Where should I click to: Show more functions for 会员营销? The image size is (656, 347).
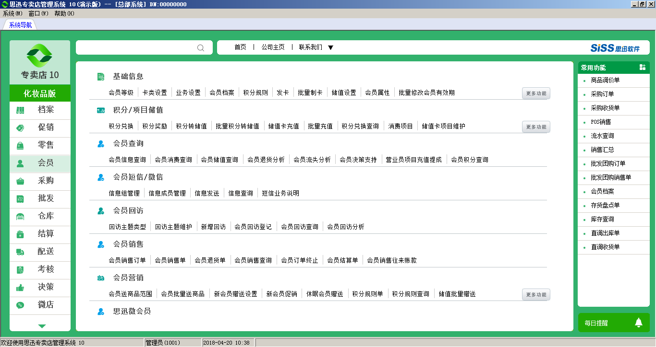click(x=536, y=295)
